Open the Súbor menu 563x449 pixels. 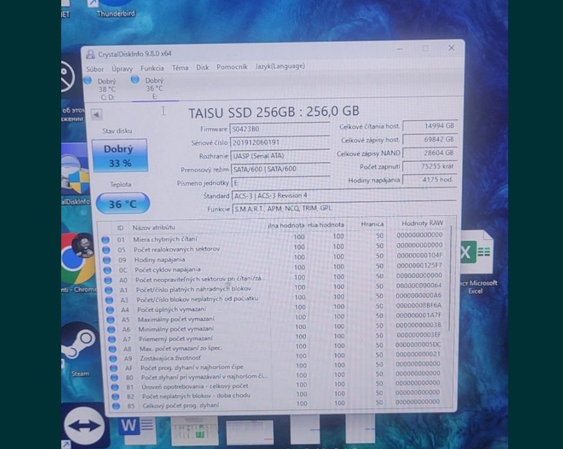(94, 69)
